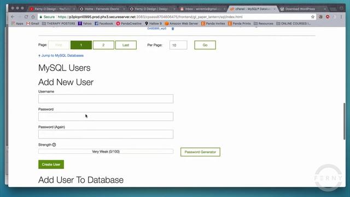Focus the Password (Again) input field

(x=106, y=134)
